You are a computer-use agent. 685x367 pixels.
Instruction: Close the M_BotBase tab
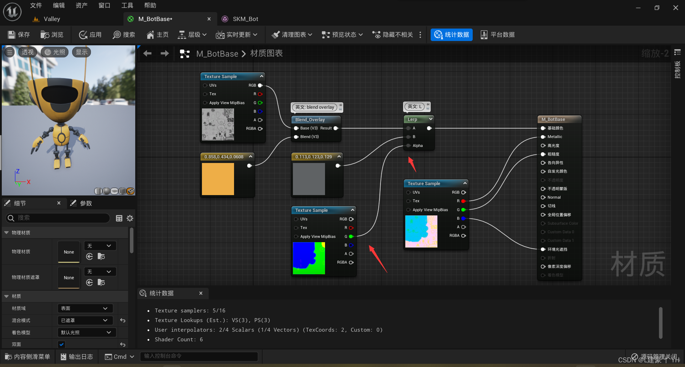209,19
